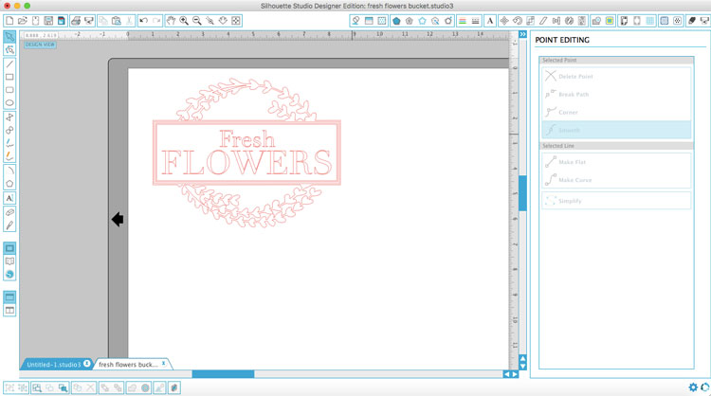Open a file with the folder icon

[22, 21]
